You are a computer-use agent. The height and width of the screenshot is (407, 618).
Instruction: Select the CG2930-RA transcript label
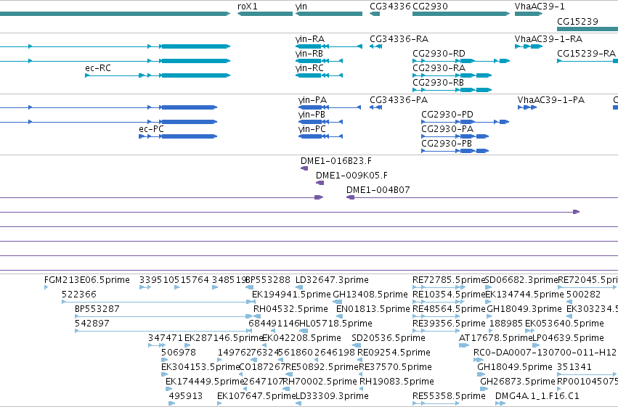[439, 68]
